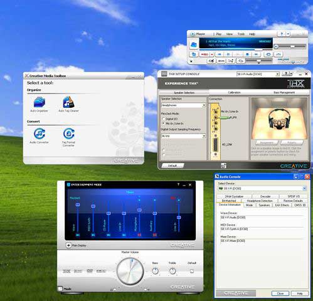
Task: Open the Decoder tab in Audio Console
Action: 265,196
